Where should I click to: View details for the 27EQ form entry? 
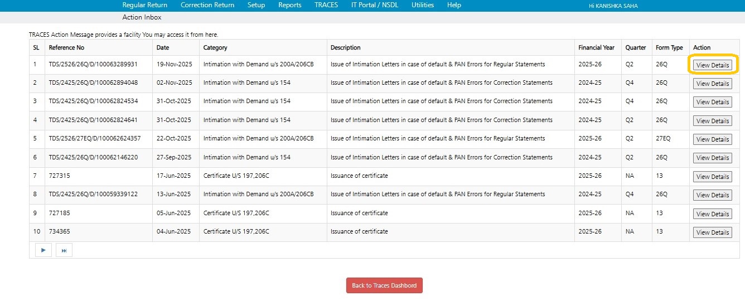pyautogui.click(x=712, y=139)
